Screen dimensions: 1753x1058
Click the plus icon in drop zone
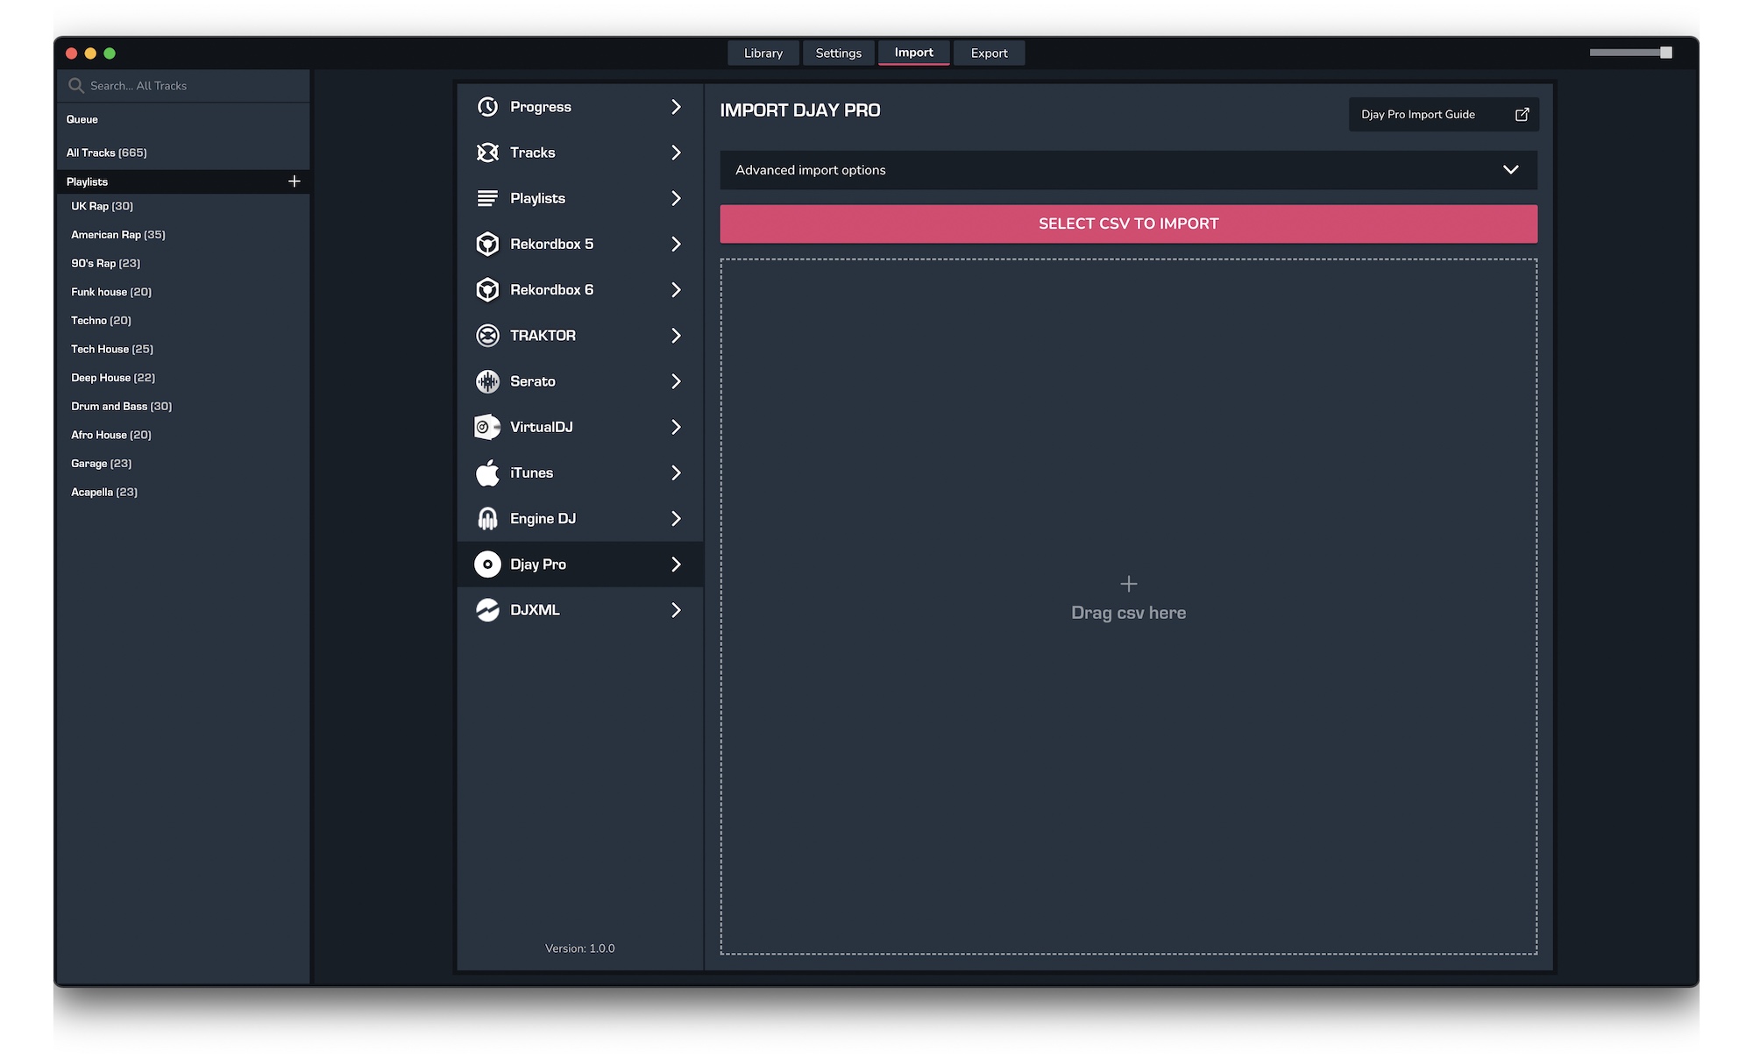(1129, 584)
